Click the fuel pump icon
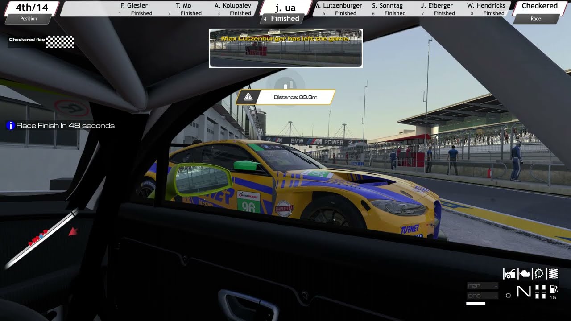 pyautogui.click(x=553, y=289)
